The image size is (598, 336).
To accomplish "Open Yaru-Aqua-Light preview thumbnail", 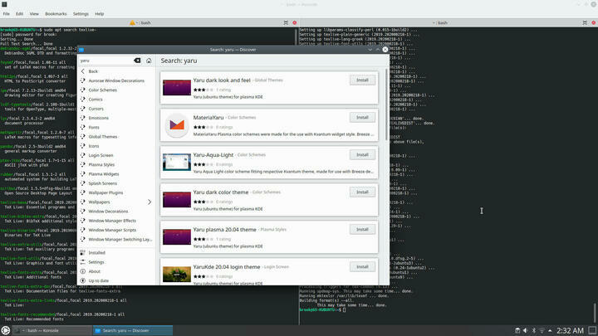I will (177, 163).
